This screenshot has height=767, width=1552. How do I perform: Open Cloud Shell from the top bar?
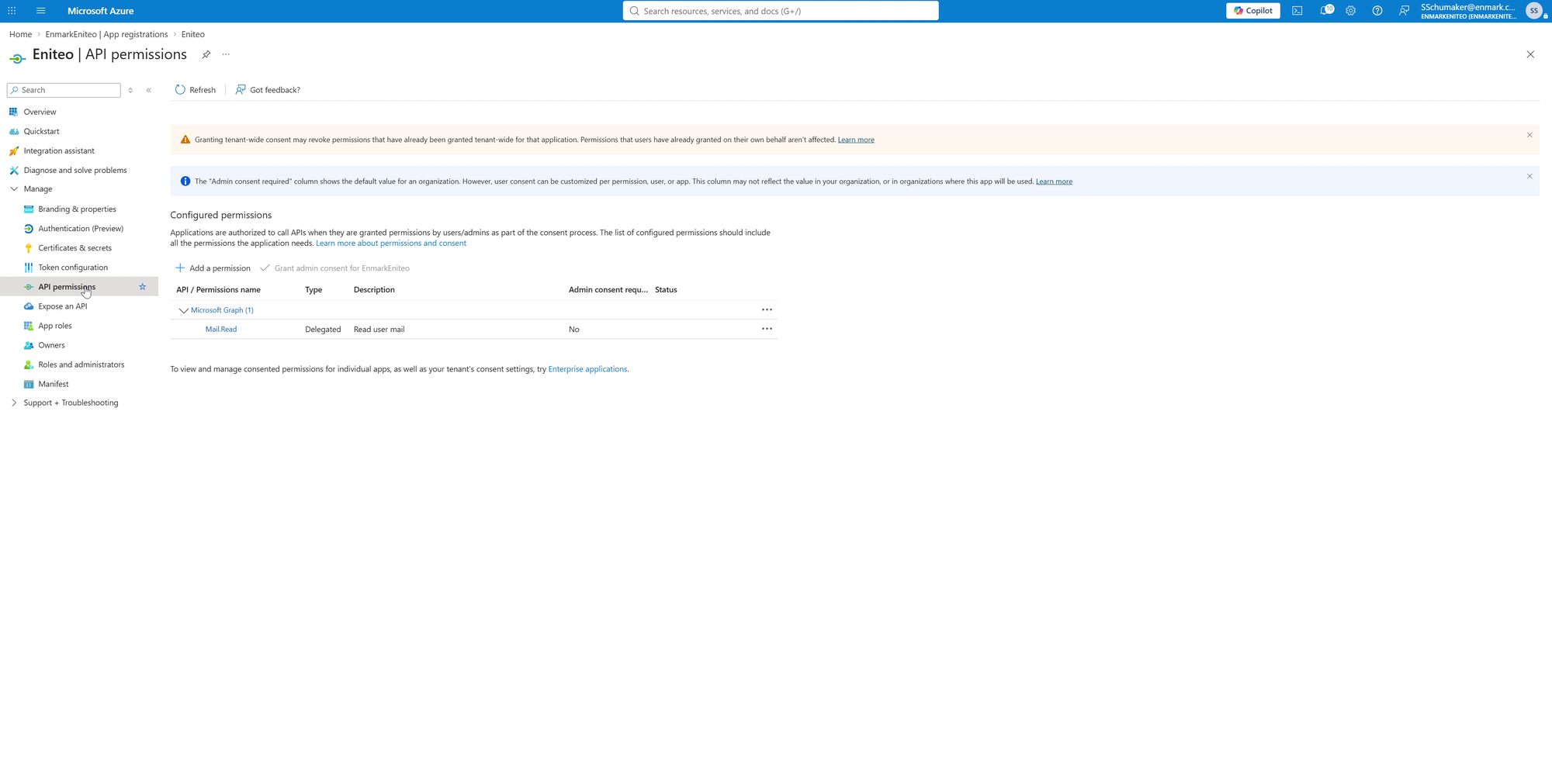(1297, 11)
